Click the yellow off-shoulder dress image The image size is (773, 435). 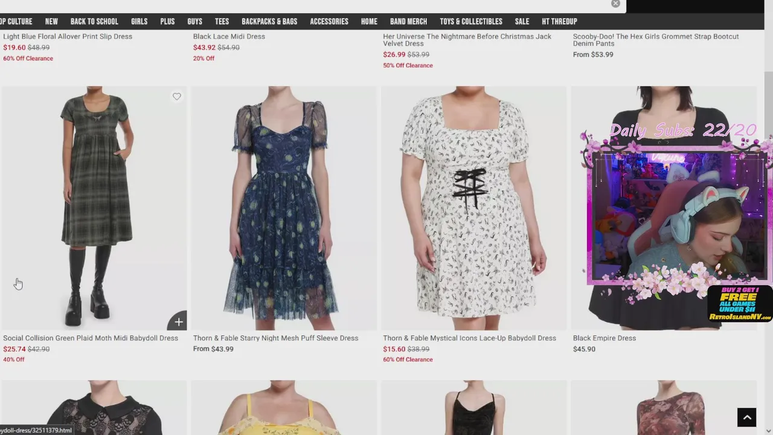click(x=284, y=407)
